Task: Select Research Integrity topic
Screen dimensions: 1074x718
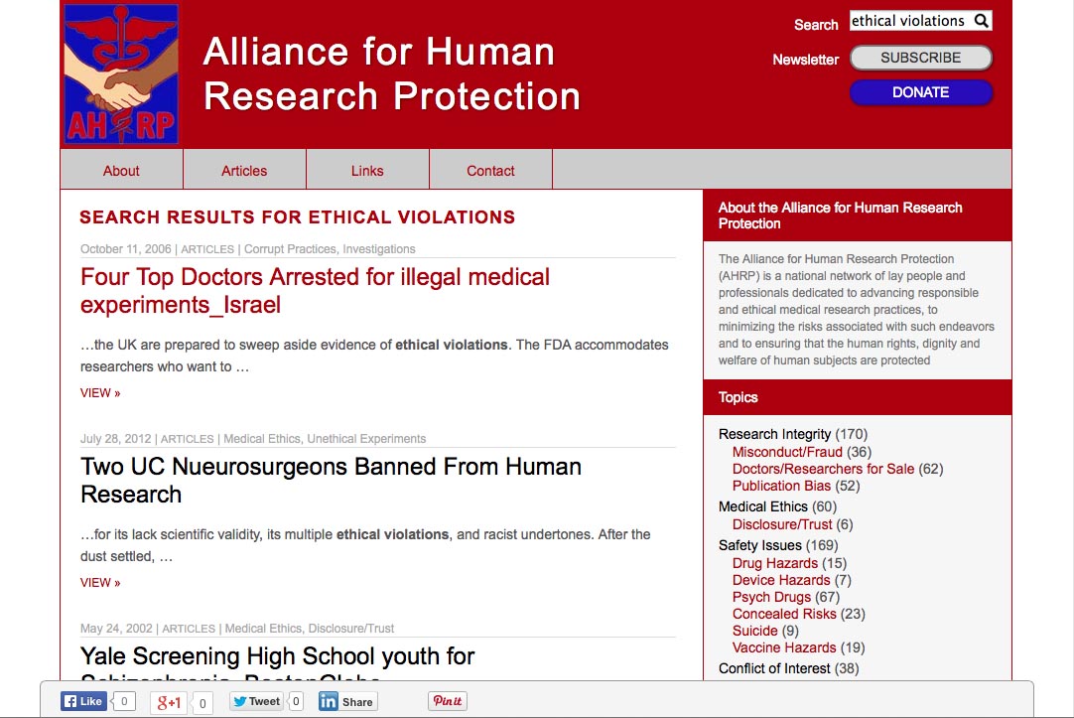Action: 774,434
